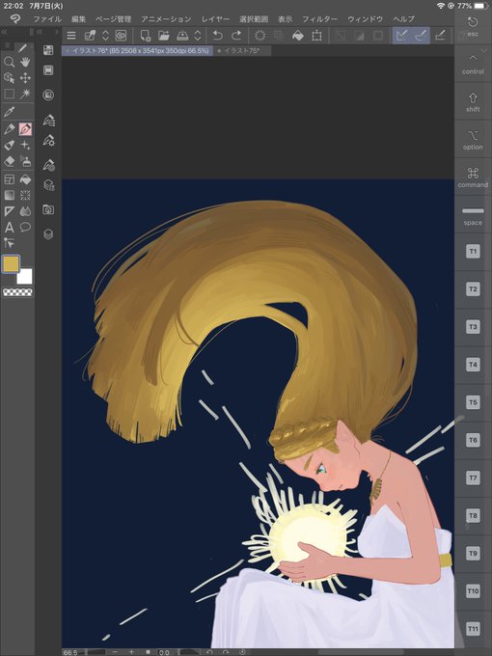Screen dimensions: 492x656
Task: Select the Frame border tool
Action: pos(10,179)
